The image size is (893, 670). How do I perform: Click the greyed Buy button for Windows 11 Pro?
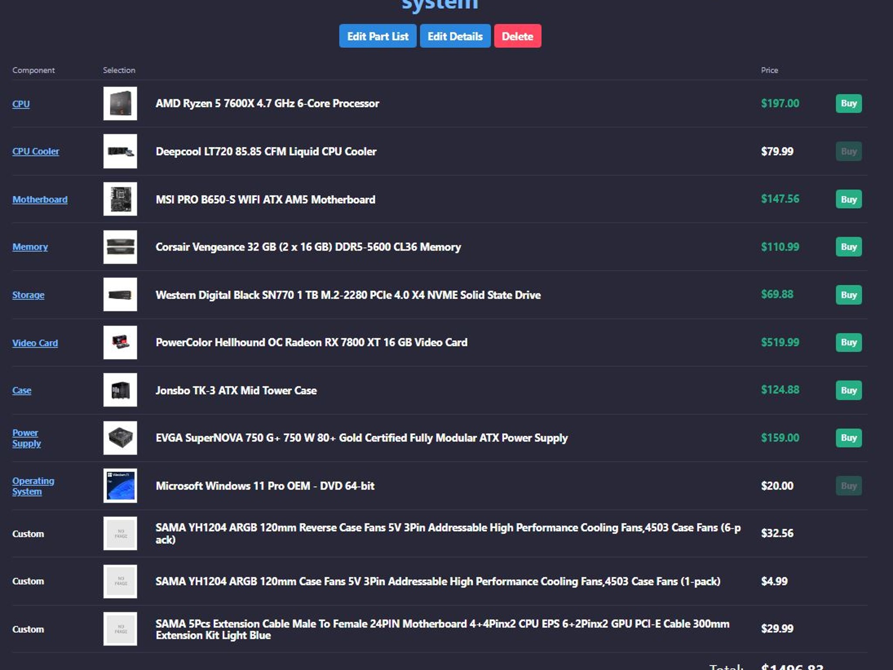pyautogui.click(x=849, y=485)
